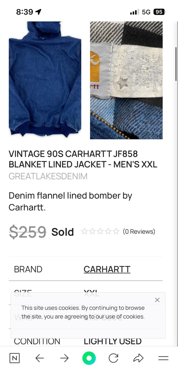Tap the battery indicator showing 95
Image resolution: width=178 pixels, height=385 pixels.
[x=159, y=12]
